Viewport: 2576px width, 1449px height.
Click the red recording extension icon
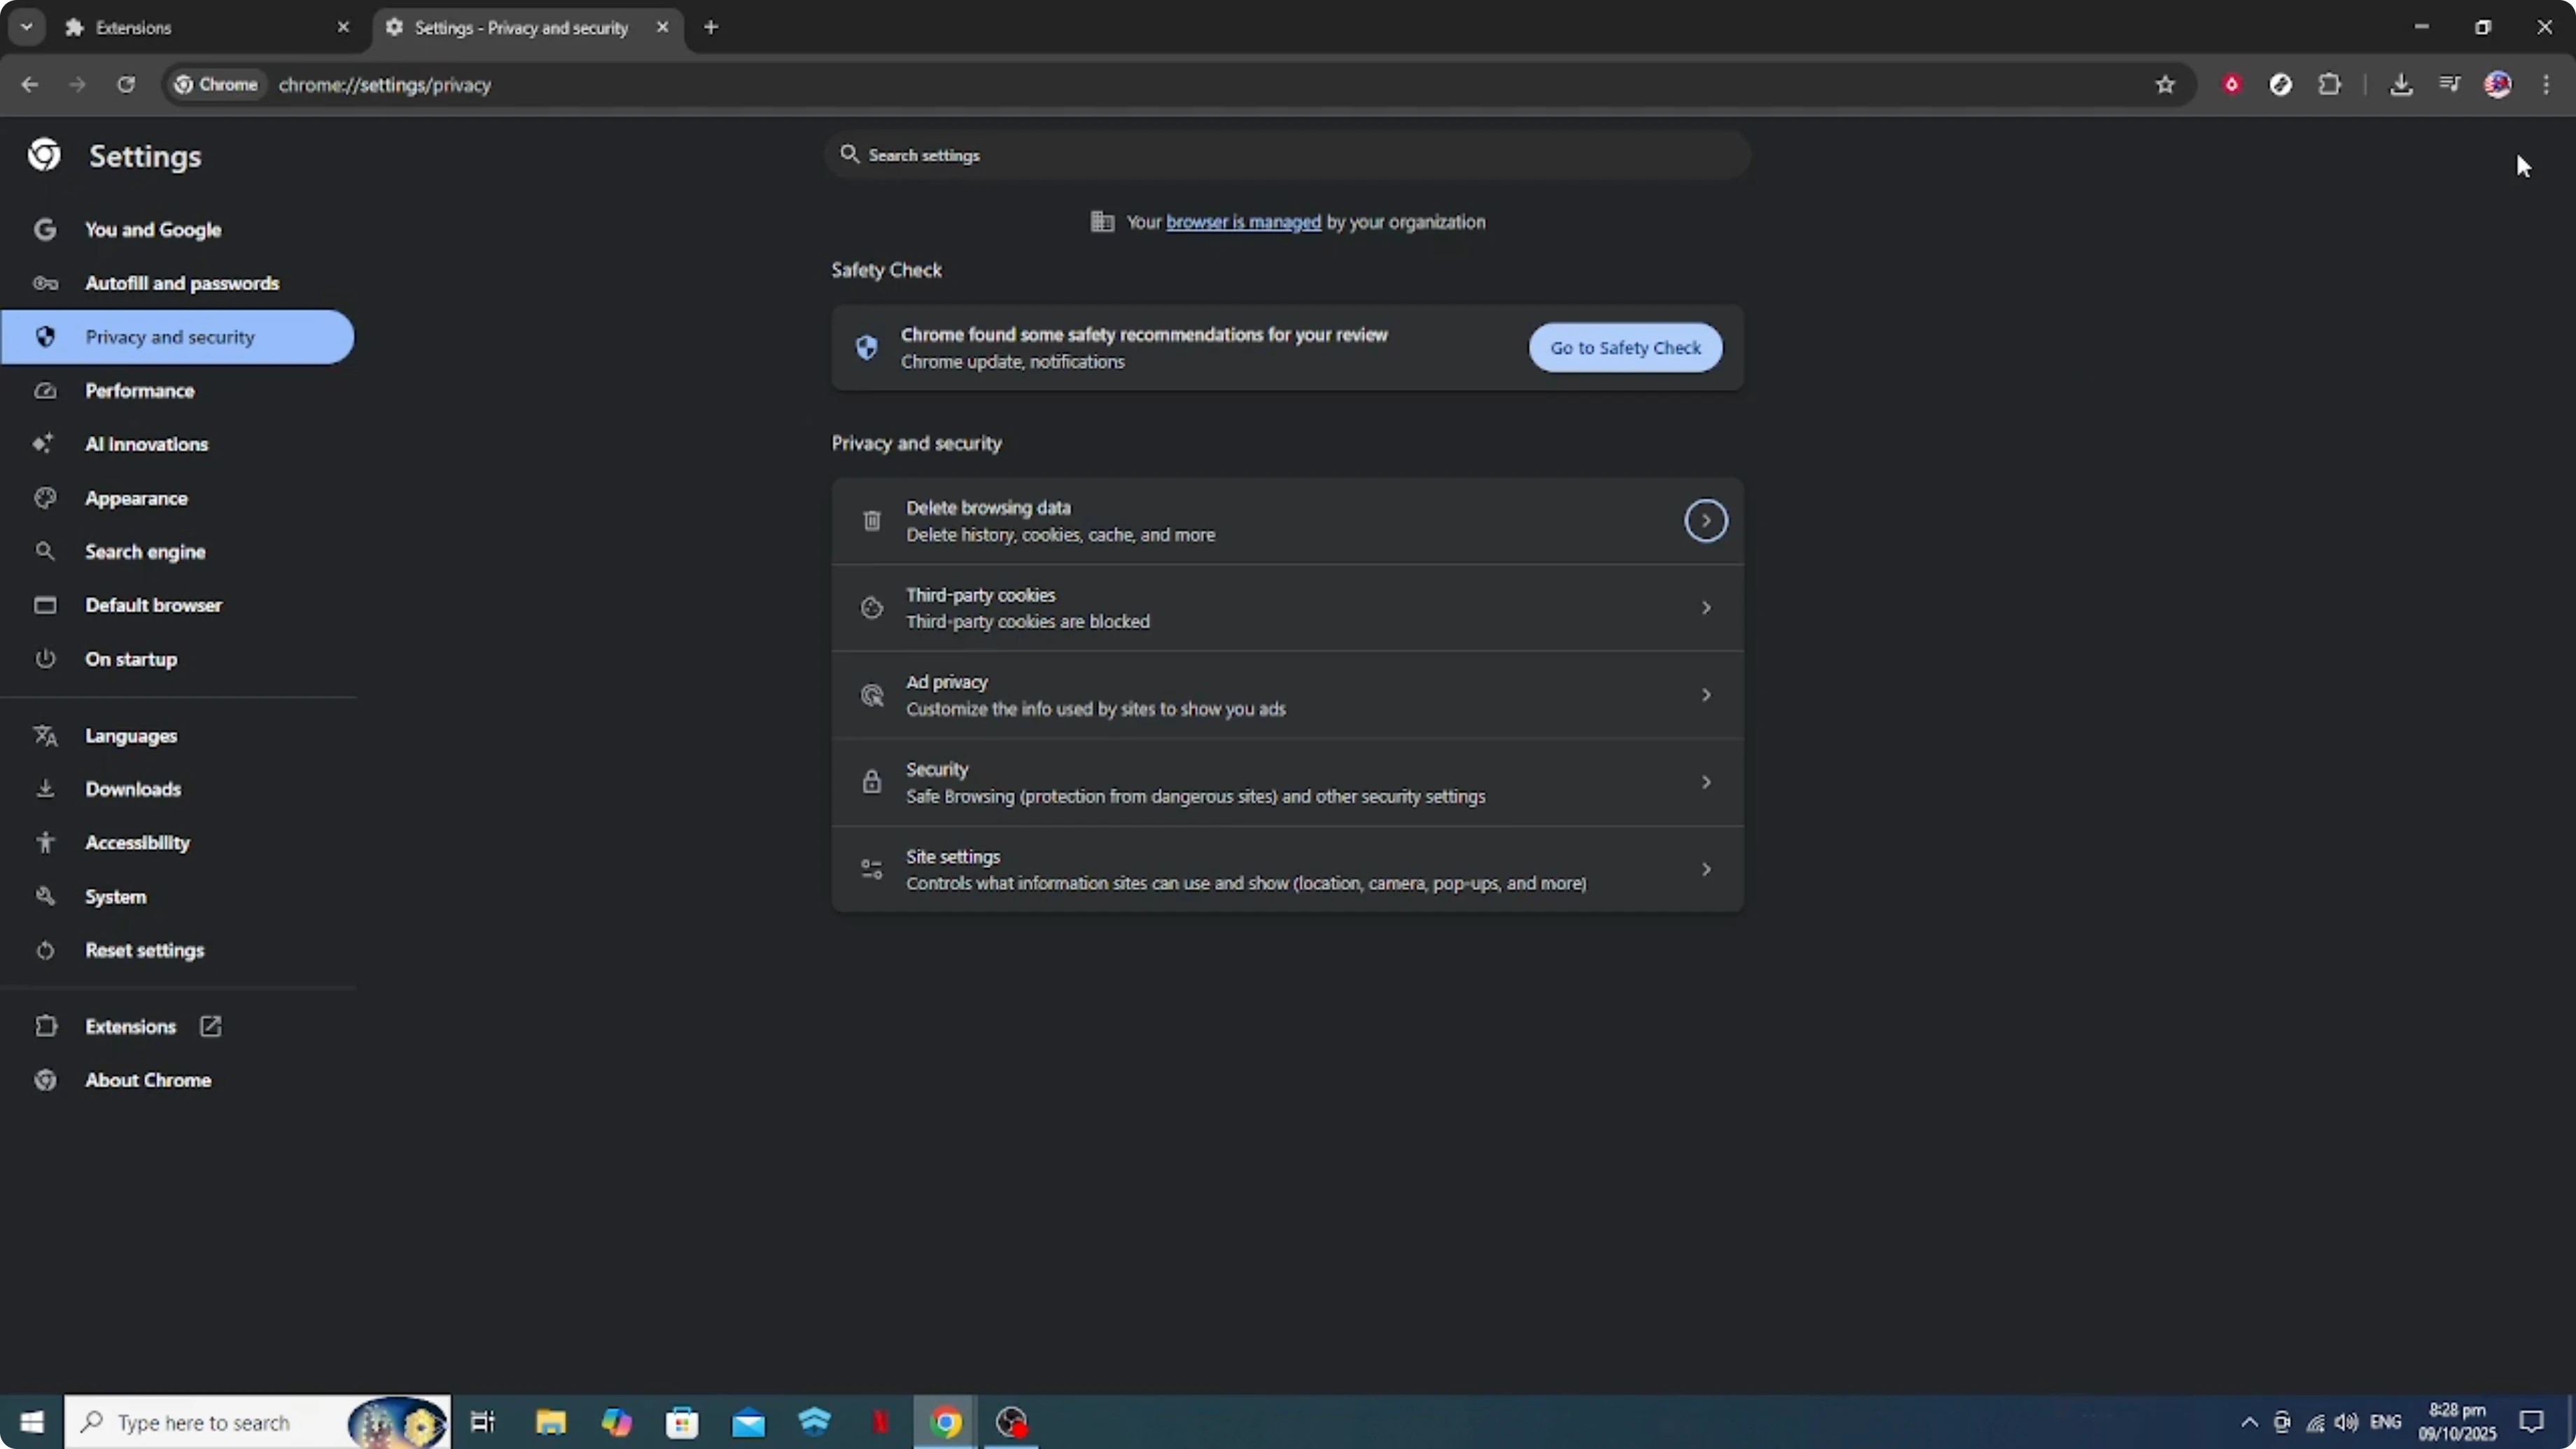[2231, 85]
